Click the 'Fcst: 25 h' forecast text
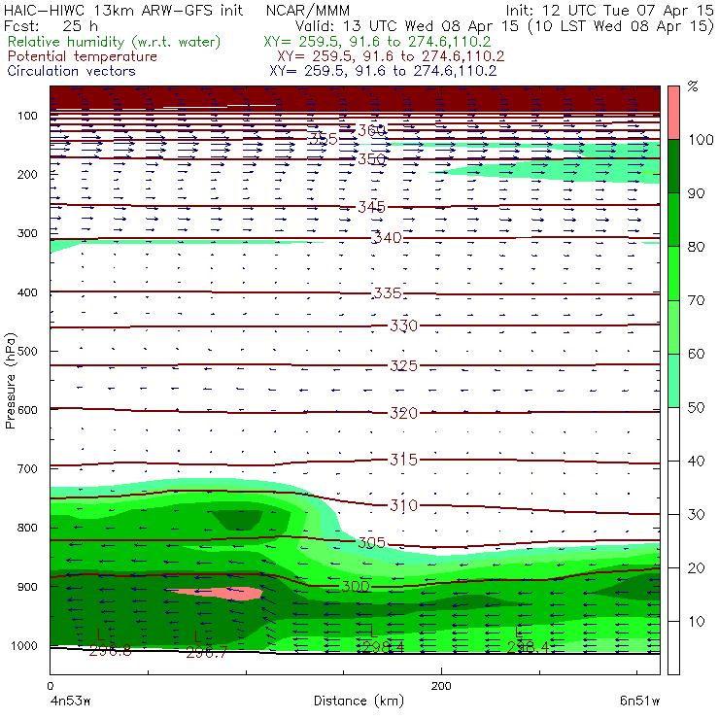Image resolution: width=719 pixels, height=719 pixels. [51, 26]
